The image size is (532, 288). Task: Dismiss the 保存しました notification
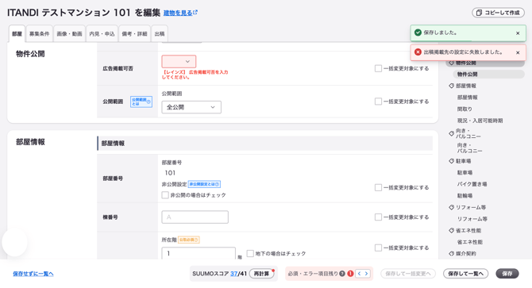point(518,33)
